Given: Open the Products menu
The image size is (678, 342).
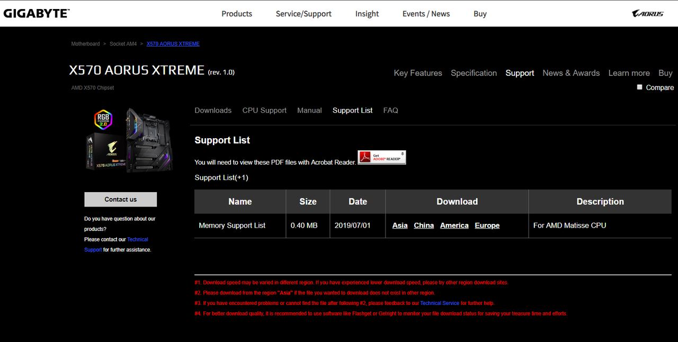Looking at the screenshot, I should 237,14.
